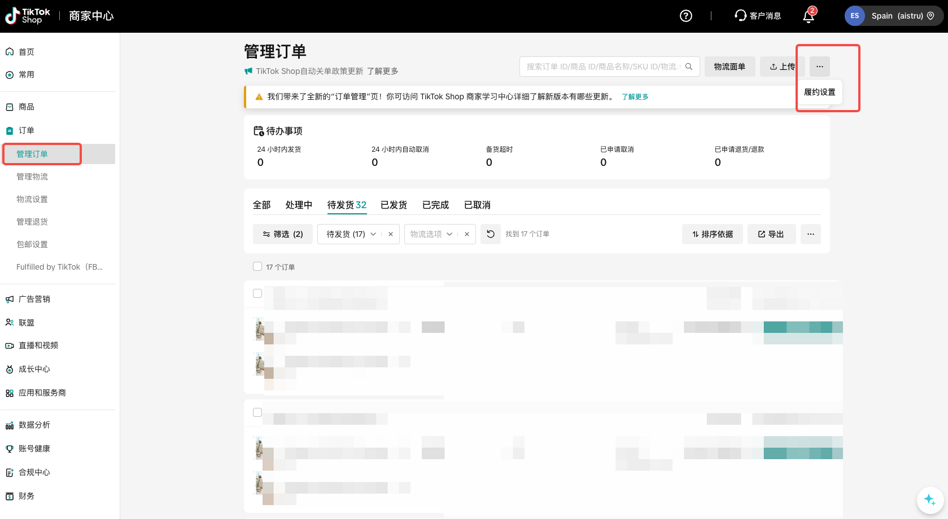Screen dimensions: 948x519
Task: Click the order search input field
Action: (602, 67)
